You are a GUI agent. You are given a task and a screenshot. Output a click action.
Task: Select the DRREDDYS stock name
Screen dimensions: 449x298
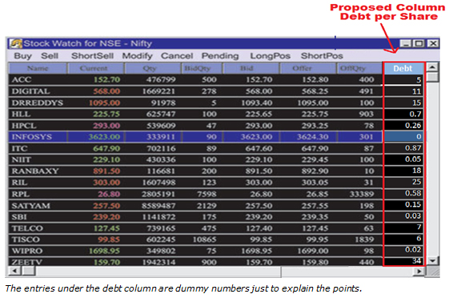point(38,103)
